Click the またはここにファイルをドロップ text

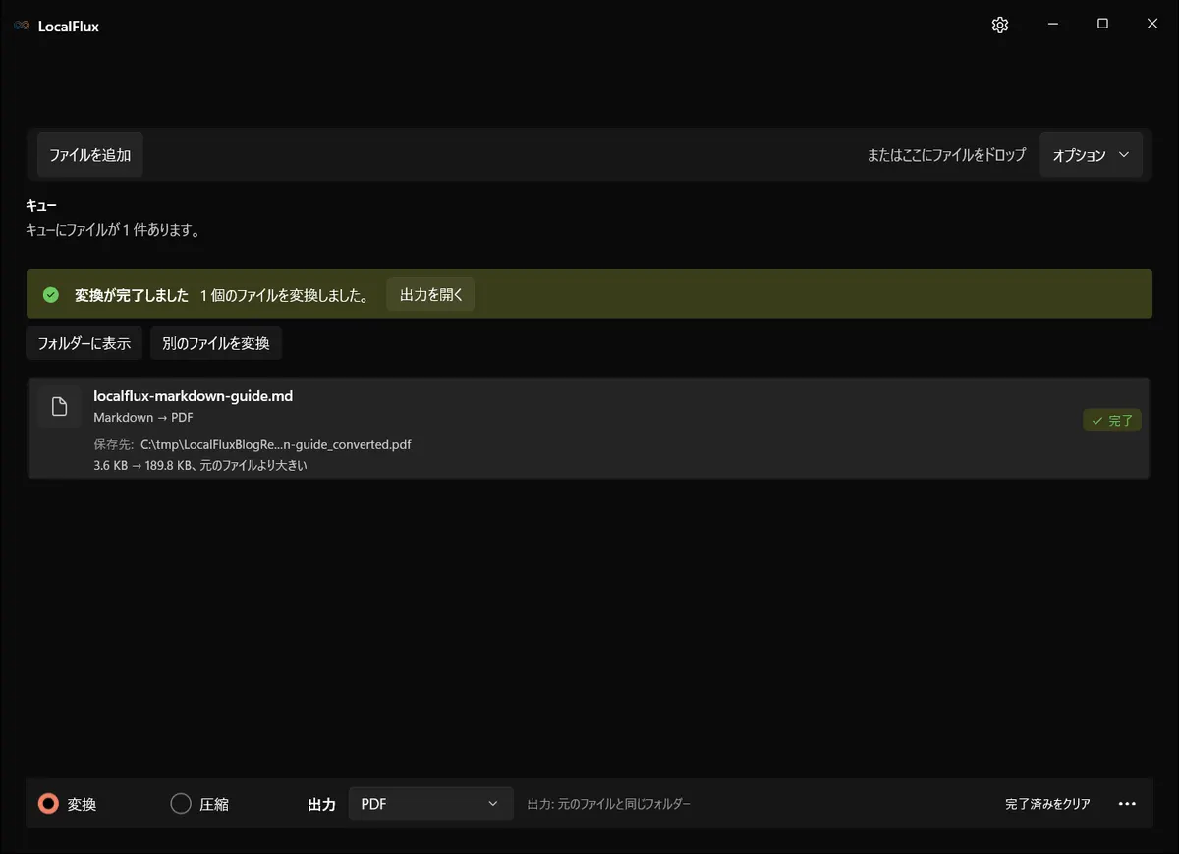tap(946, 155)
